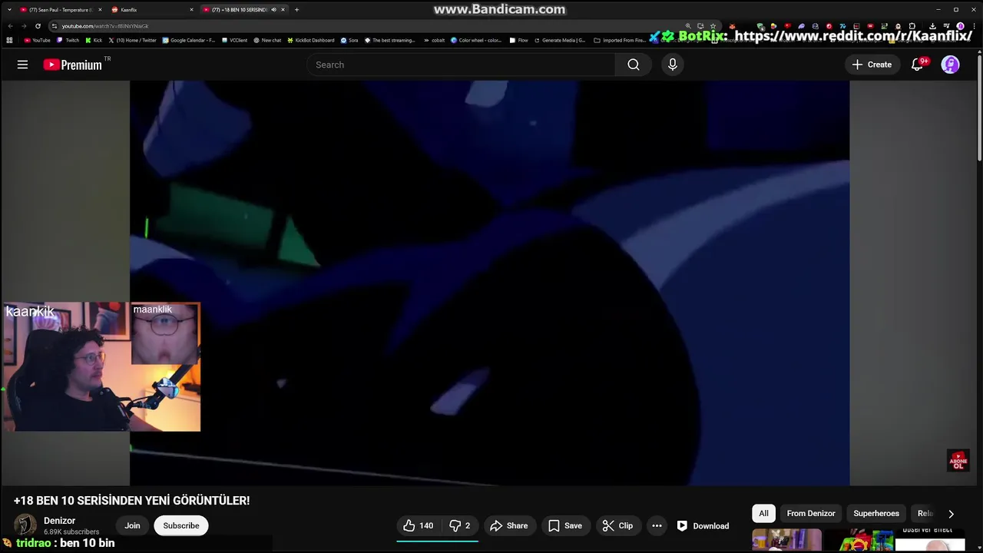
Task: Subscribe to the Denizor channel
Action: (x=181, y=525)
